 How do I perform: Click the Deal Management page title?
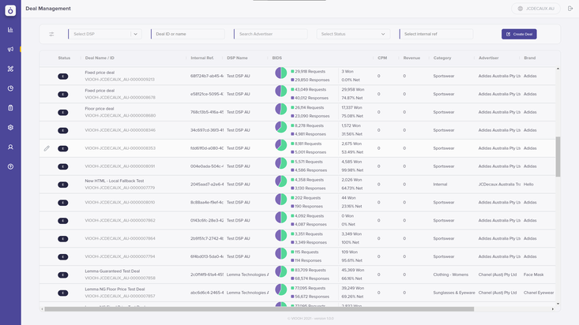[48, 9]
